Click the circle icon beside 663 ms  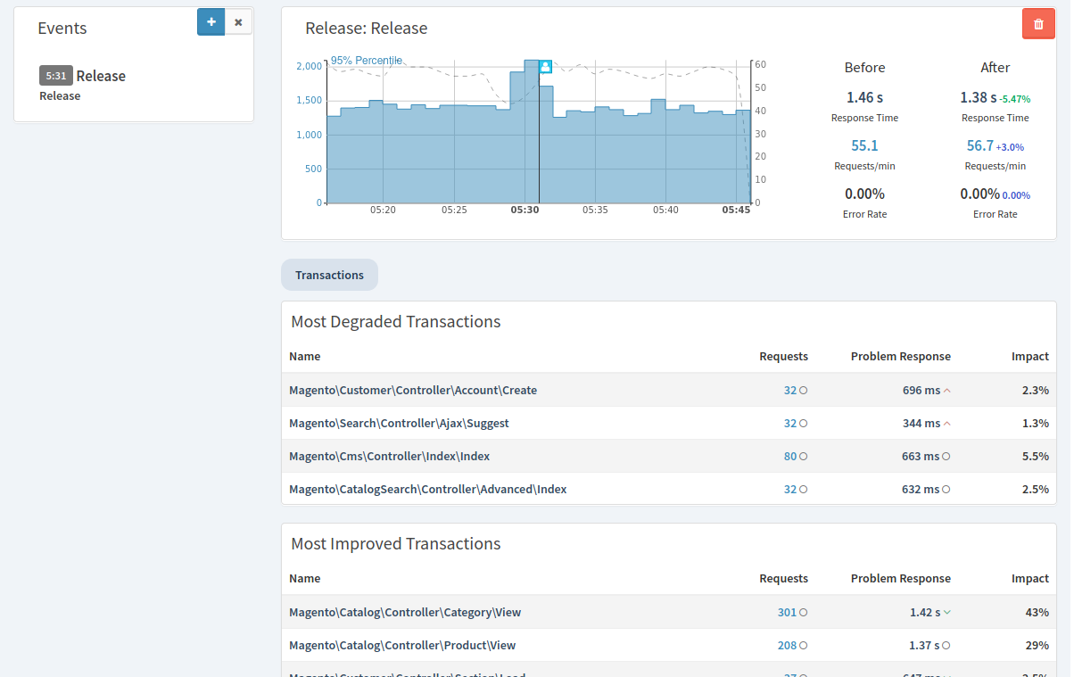coord(946,457)
